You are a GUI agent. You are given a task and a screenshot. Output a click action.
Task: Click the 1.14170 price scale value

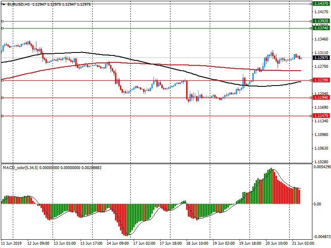[321, 12]
